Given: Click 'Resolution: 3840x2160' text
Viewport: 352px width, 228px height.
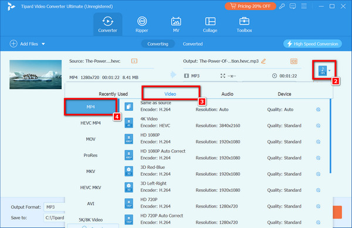Looking at the screenshot, I should coord(218,125).
